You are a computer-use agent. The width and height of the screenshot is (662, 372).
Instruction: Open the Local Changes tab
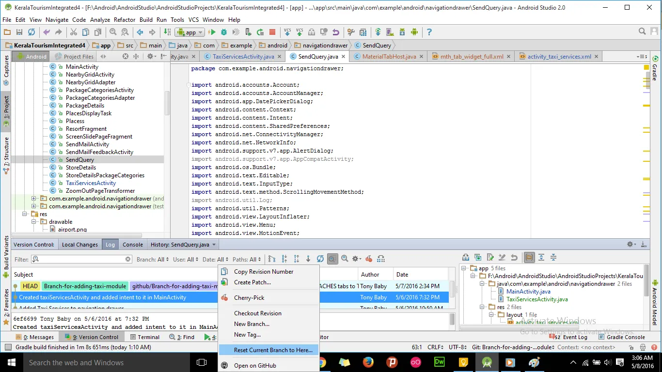click(80, 245)
